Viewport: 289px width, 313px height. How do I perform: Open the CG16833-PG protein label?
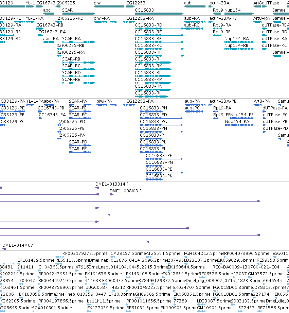(153, 122)
